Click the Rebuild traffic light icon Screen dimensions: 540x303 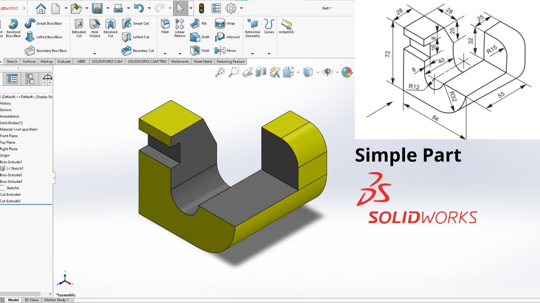click(202, 8)
